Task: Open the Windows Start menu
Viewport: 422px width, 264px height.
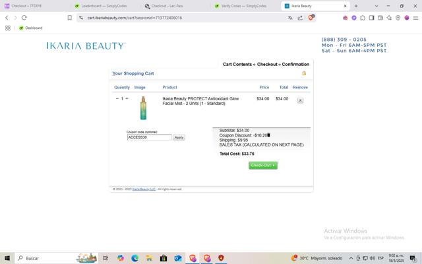Action: coord(7,258)
